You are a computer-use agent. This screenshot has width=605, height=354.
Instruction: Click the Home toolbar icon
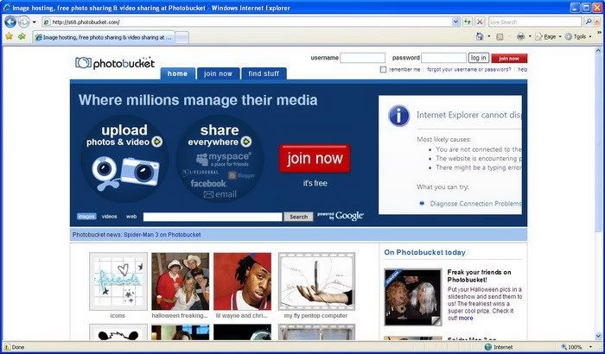point(480,37)
